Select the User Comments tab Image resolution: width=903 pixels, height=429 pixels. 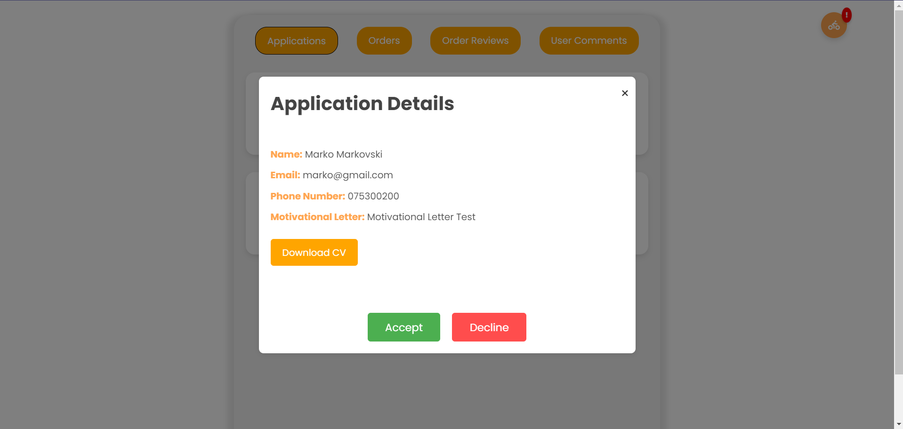[x=589, y=41]
